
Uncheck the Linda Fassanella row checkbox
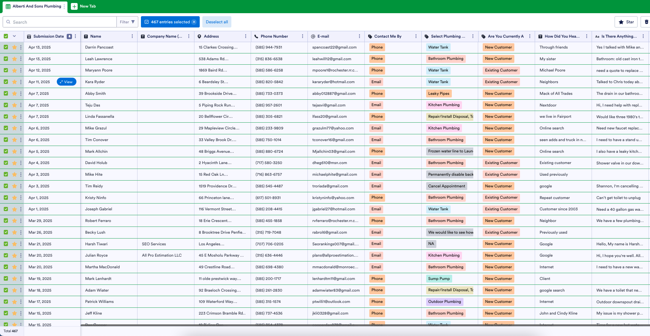pyautogui.click(x=6, y=116)
